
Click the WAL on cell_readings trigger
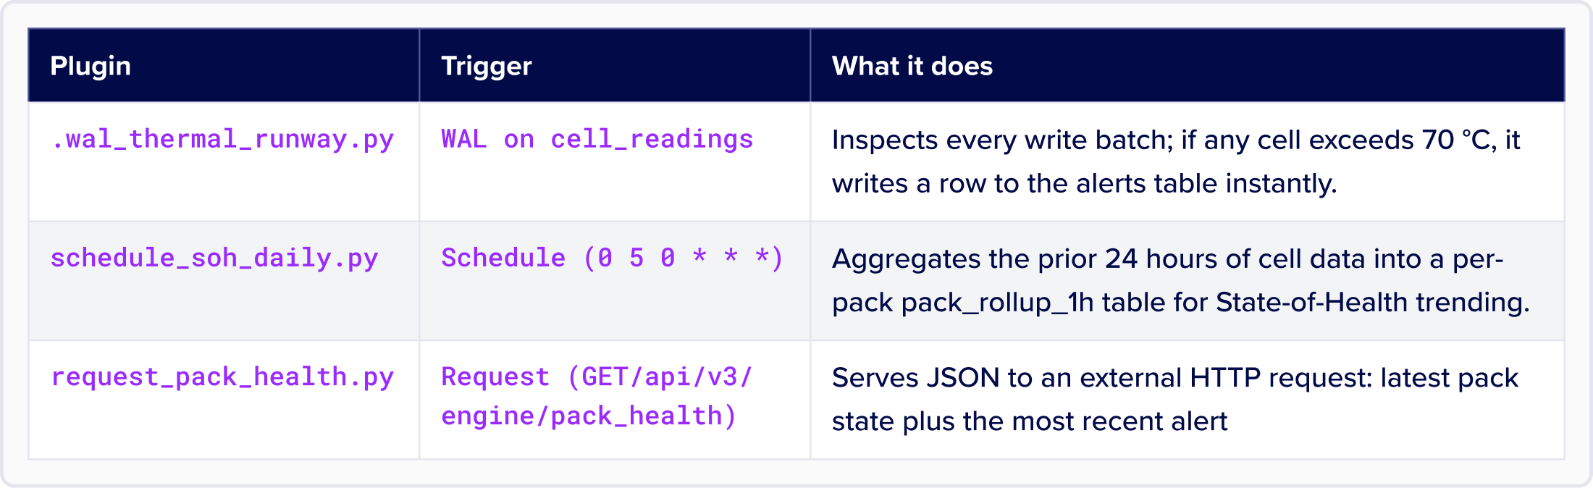click(x=597, y=139)
